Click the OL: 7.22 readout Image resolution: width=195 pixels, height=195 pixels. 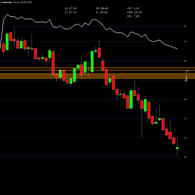(x=133, y=16)
